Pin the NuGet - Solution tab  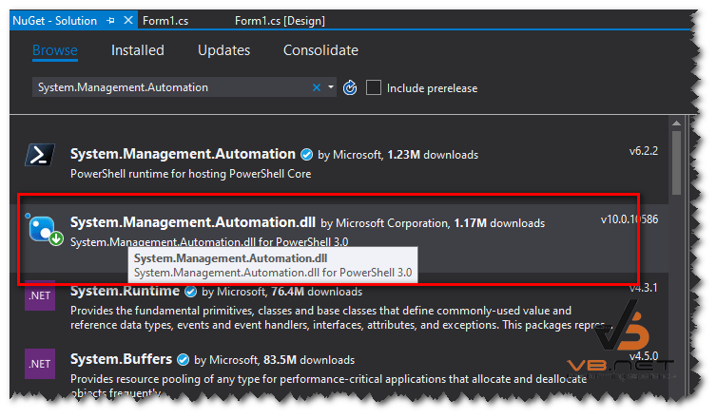point(110,21)
